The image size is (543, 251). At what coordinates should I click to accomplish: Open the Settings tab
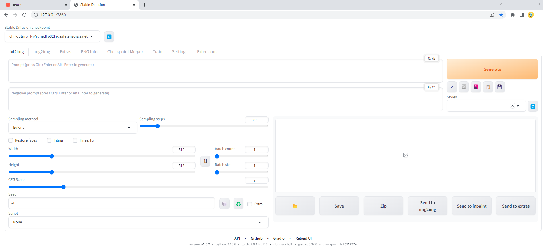pos(180,52)
